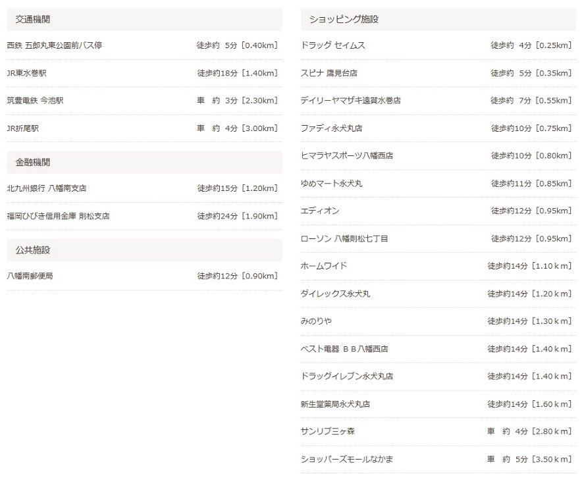Image resolution: width=582 pixels, height=478 pixels.
Task: Click 徒歩約10分 [0.80km] value
Action: (531, 156)
